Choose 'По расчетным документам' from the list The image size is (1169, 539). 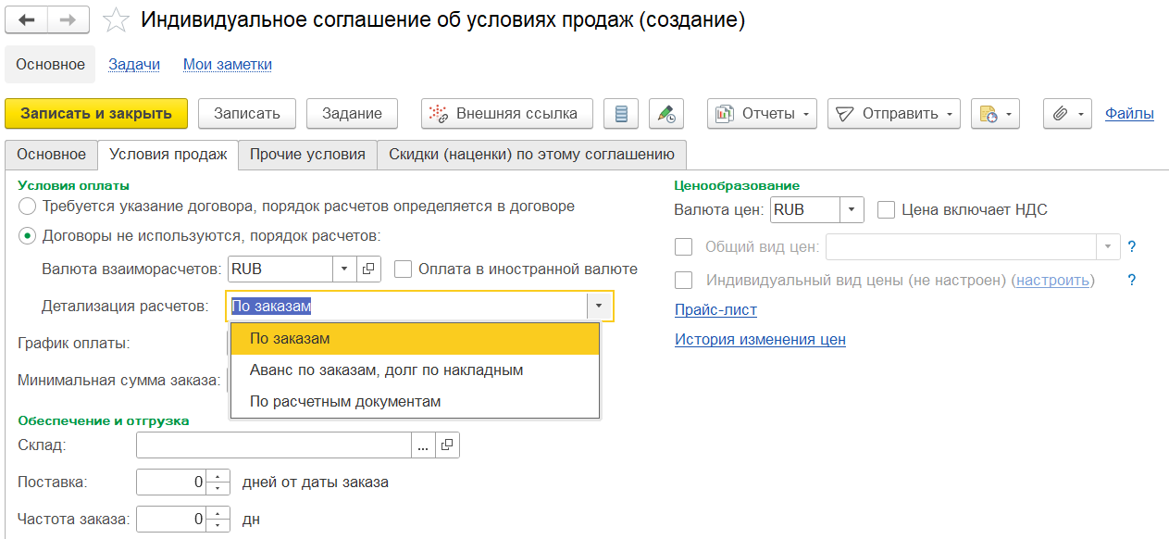[345, 402]
